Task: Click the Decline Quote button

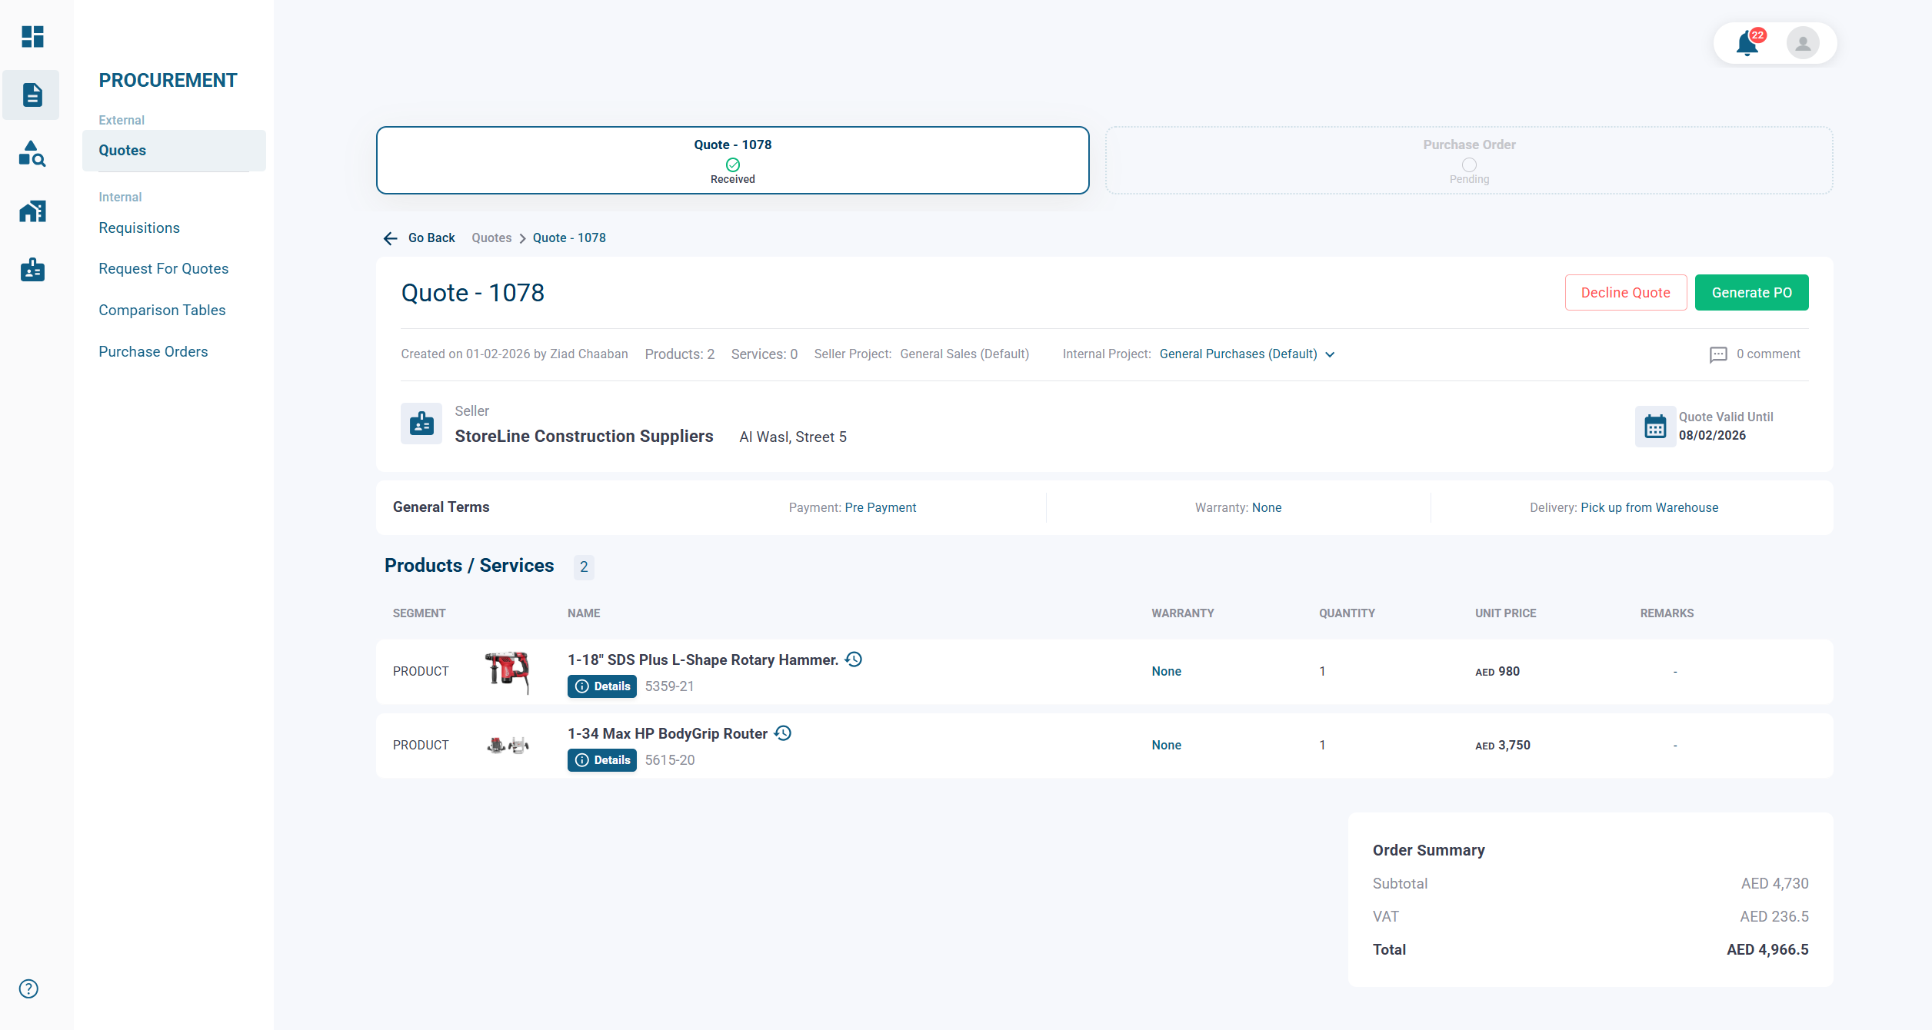Action: tap(1625, 293)
